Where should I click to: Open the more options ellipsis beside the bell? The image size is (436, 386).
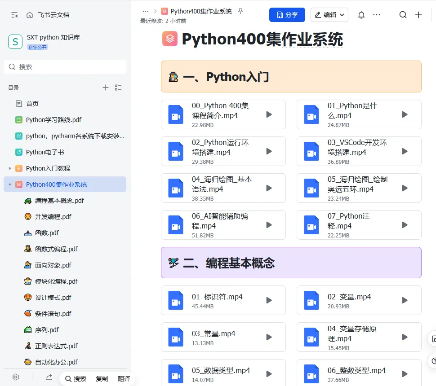coord(377,15)
